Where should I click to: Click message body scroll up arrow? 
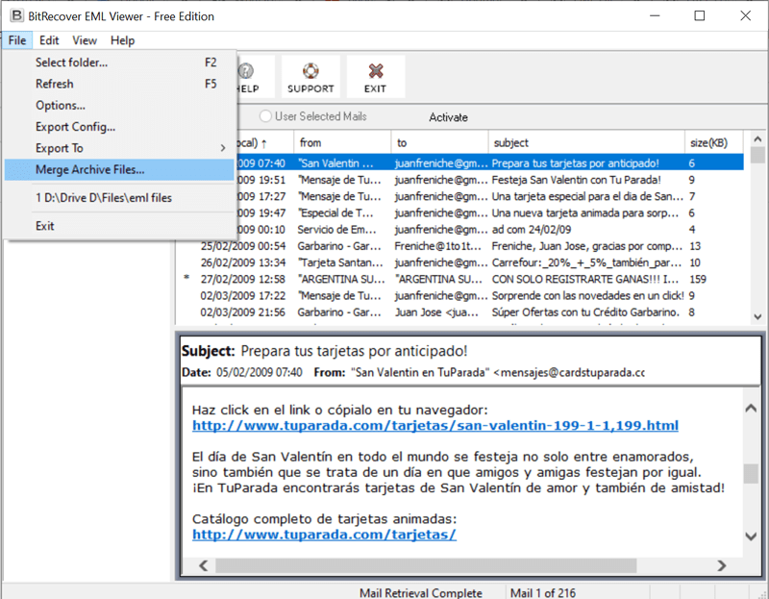(751, 409)
